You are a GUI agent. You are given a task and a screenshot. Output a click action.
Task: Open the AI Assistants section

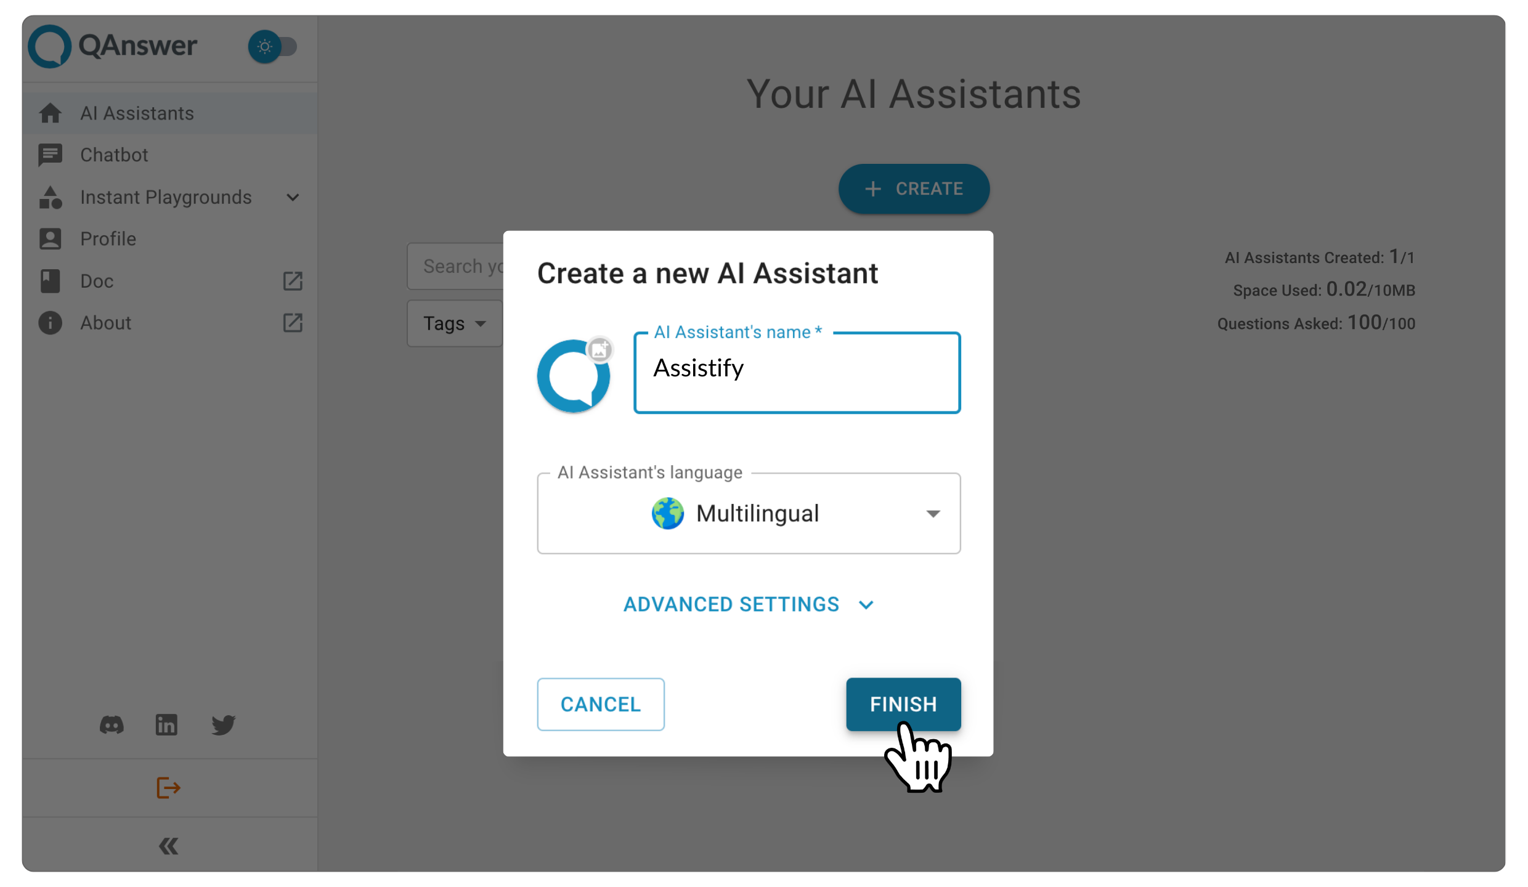136,113
